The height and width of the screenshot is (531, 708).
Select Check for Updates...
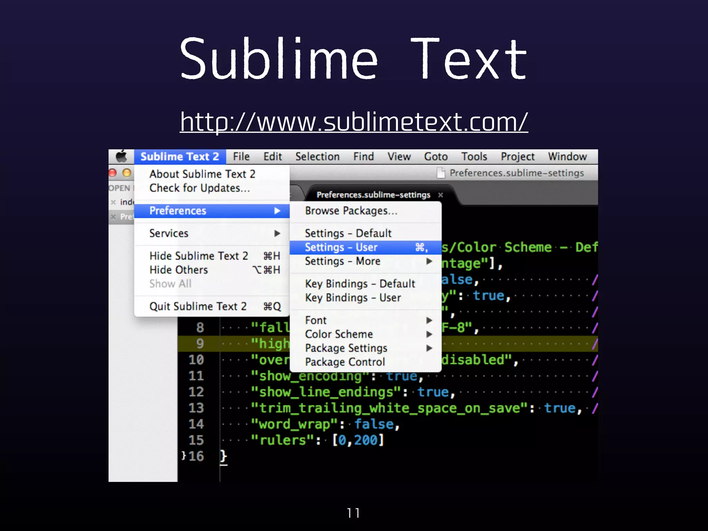tap(212, 188)
